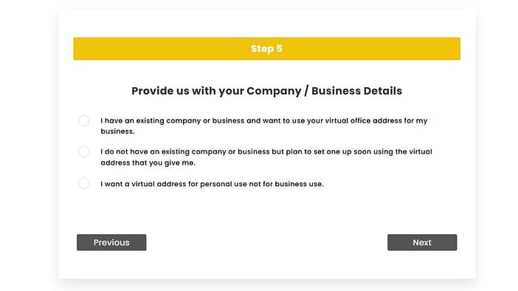Viewport: 518px width, 291px height.
Task: Click the 'Previous' text inside the gray button
Action: [111, 242]
